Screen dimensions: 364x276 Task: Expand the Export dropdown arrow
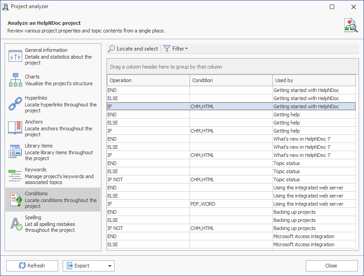(110, 266)
